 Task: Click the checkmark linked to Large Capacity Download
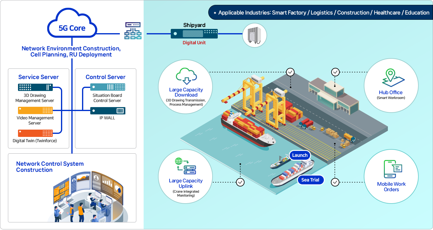click(290, 72)
